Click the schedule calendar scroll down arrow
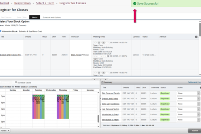The width and height of the screenshot is (201, 134). coord(98,127)
